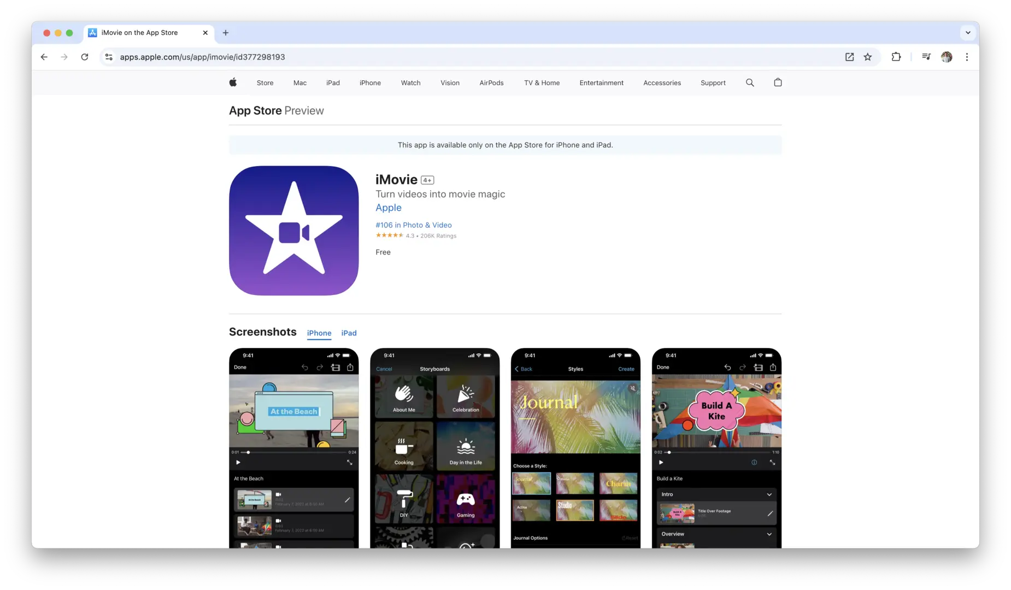Open a new tab with plus button
The width and height of the screenshot is (1011, 590).
[226, 33]
